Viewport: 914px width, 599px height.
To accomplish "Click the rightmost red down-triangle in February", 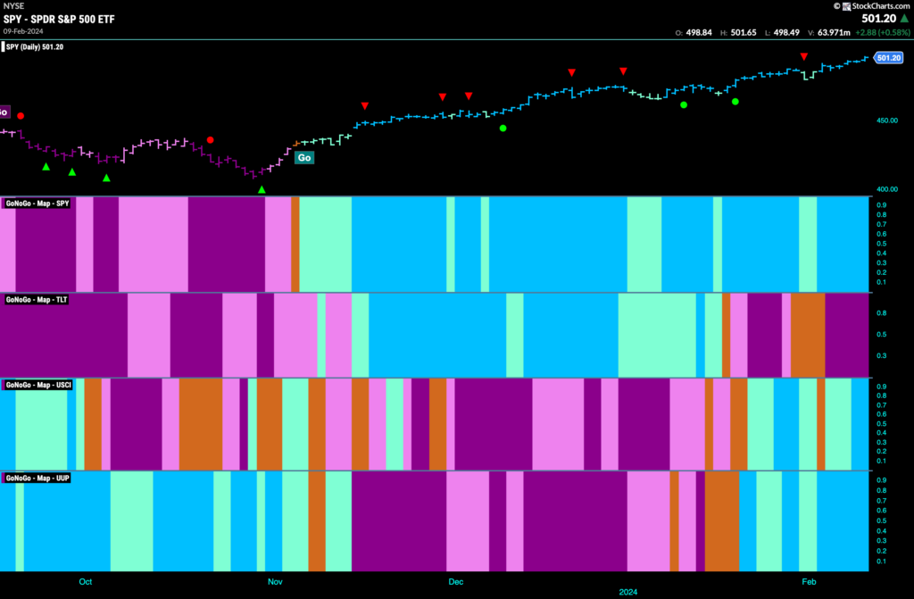I will pos(804,56).
